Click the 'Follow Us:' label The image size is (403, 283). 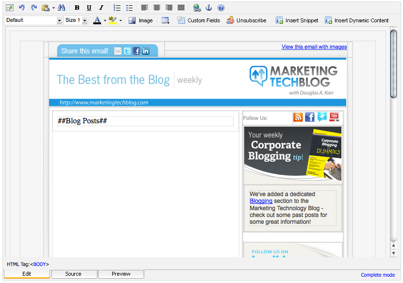pos(255,118)
